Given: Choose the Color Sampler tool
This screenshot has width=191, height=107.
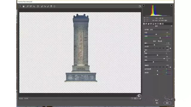Looking at the screenshot, I should tap(31, 6).
